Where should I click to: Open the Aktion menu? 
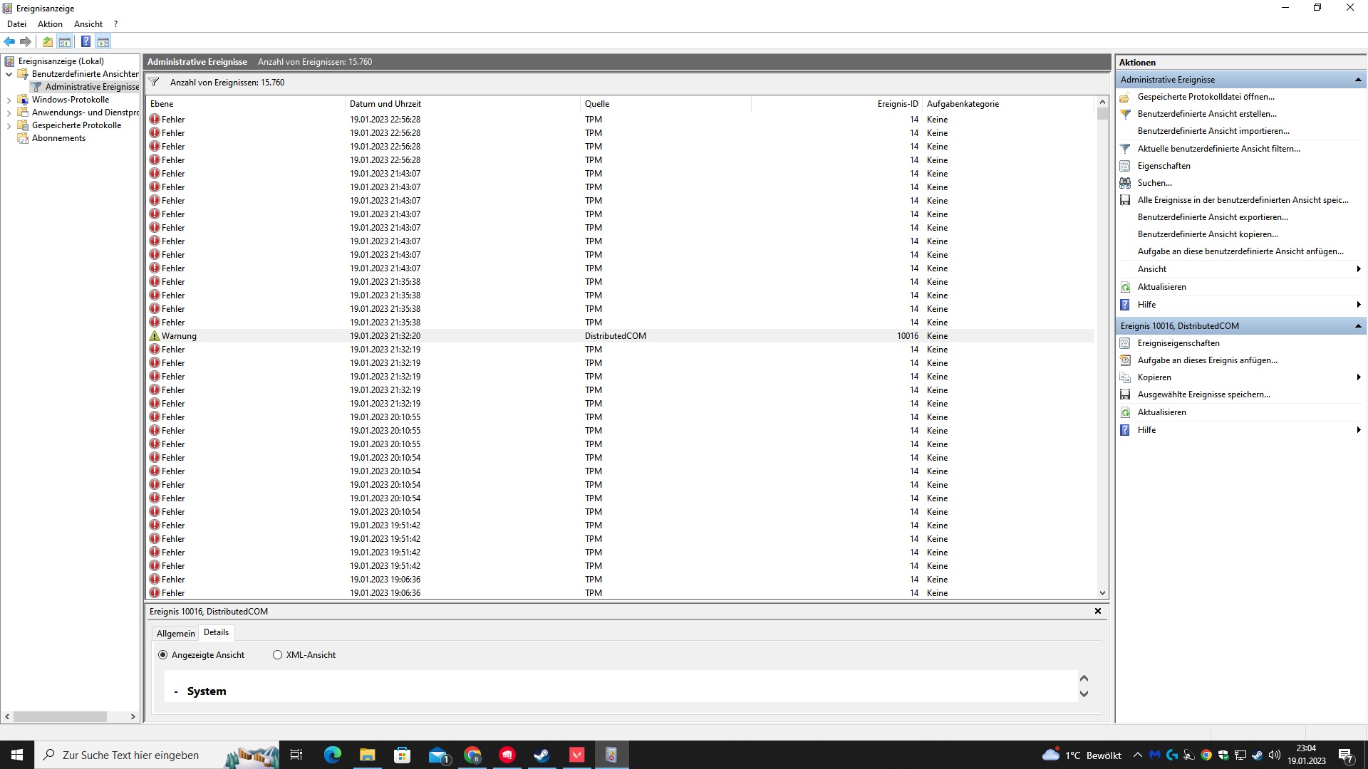[x=50, y=24]
